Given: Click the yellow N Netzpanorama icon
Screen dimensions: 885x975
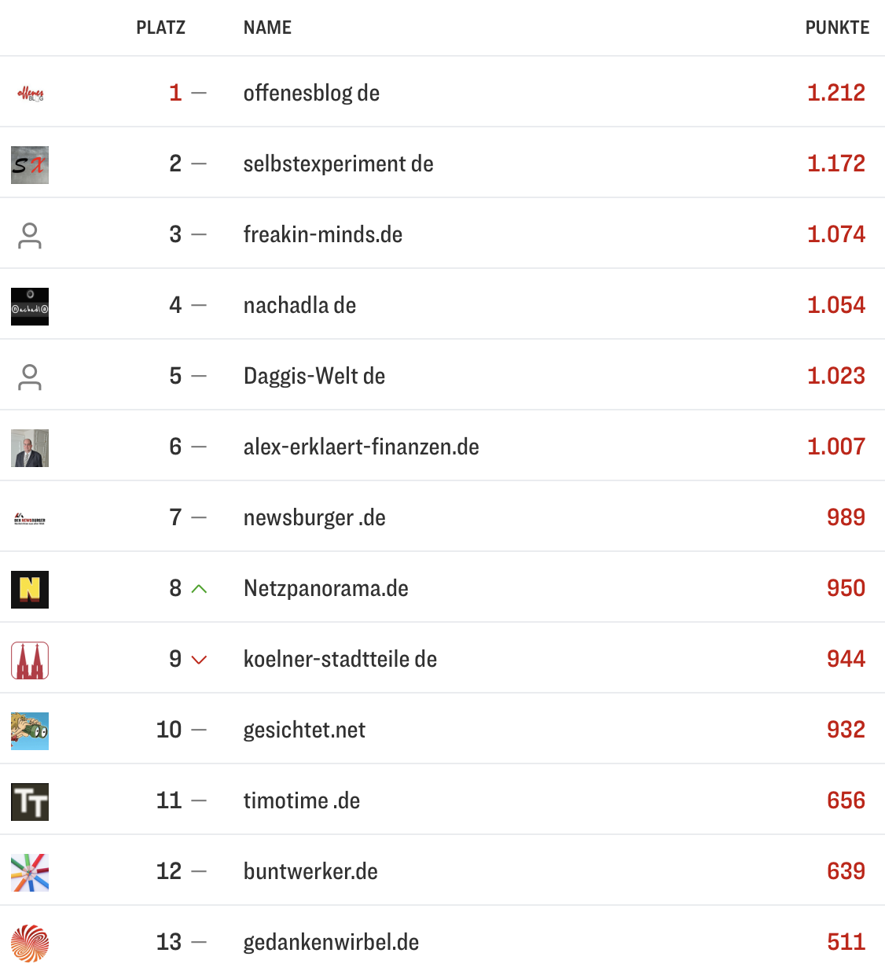Looking at the screenshot, I should (x=30, y=590).
